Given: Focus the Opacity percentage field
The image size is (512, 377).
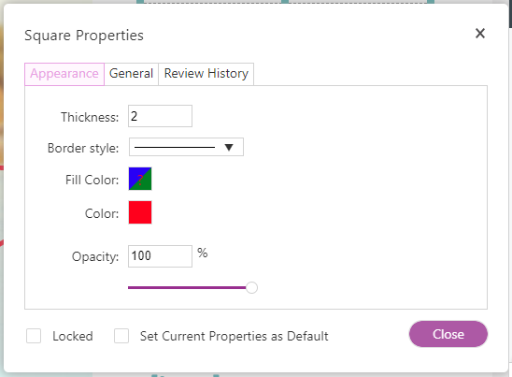Looking at the screenshot, I should click(160, 256).
